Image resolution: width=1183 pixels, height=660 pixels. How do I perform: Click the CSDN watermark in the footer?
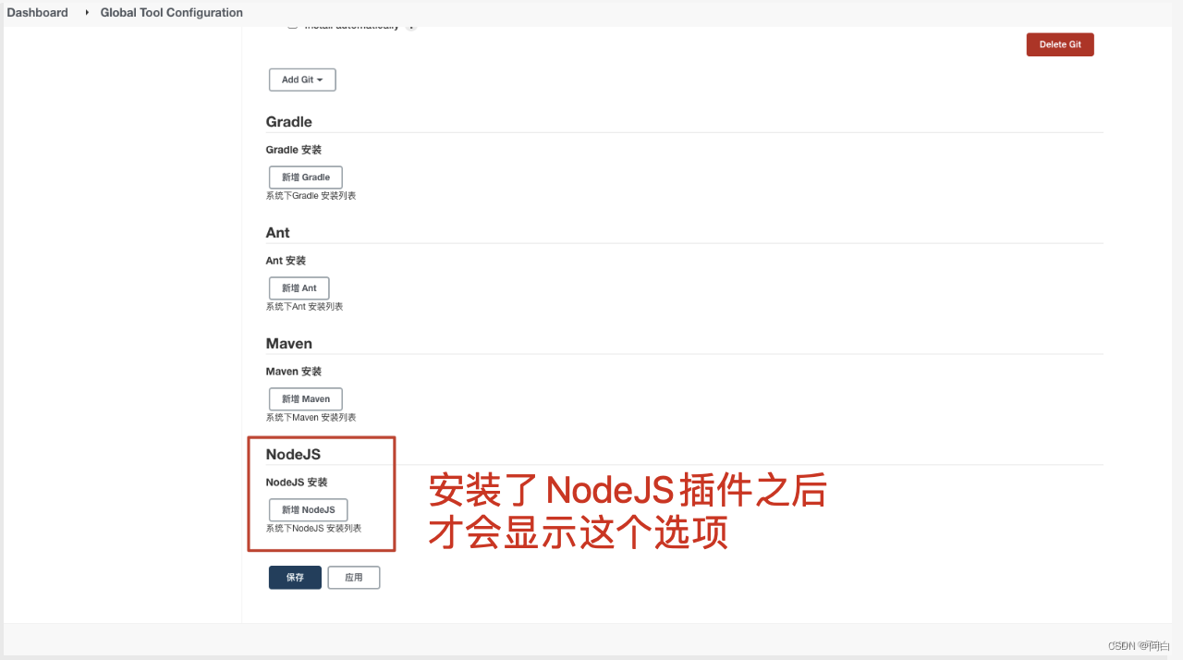(x=1137, y=645)
